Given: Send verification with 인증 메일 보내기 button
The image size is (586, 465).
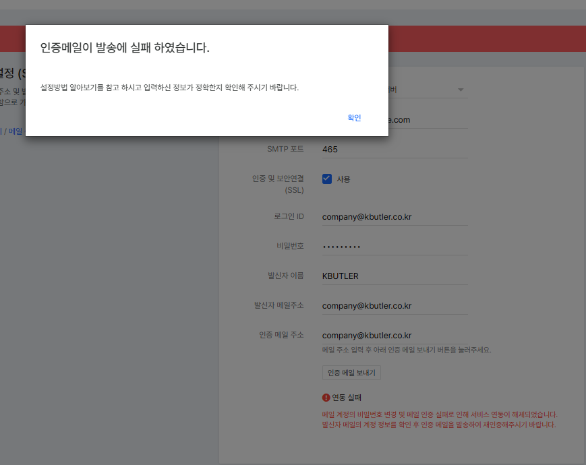Looking at the screenshot, I should click(x=351, y=373).
